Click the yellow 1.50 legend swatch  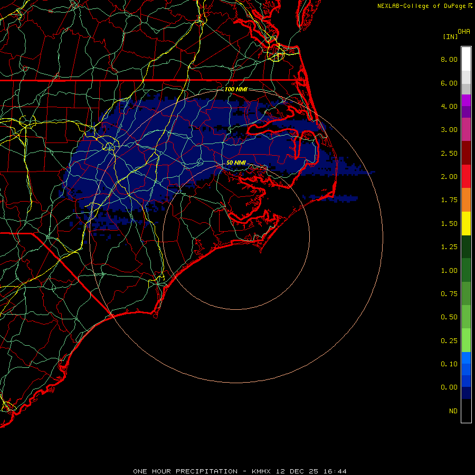(x=466, y=223)
